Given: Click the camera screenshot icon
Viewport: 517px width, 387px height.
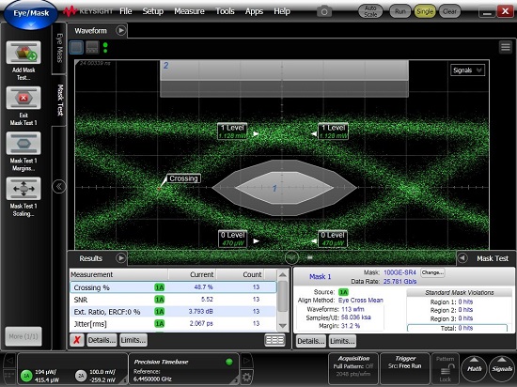Looking at the screenshot, I should tap(324, 11).
